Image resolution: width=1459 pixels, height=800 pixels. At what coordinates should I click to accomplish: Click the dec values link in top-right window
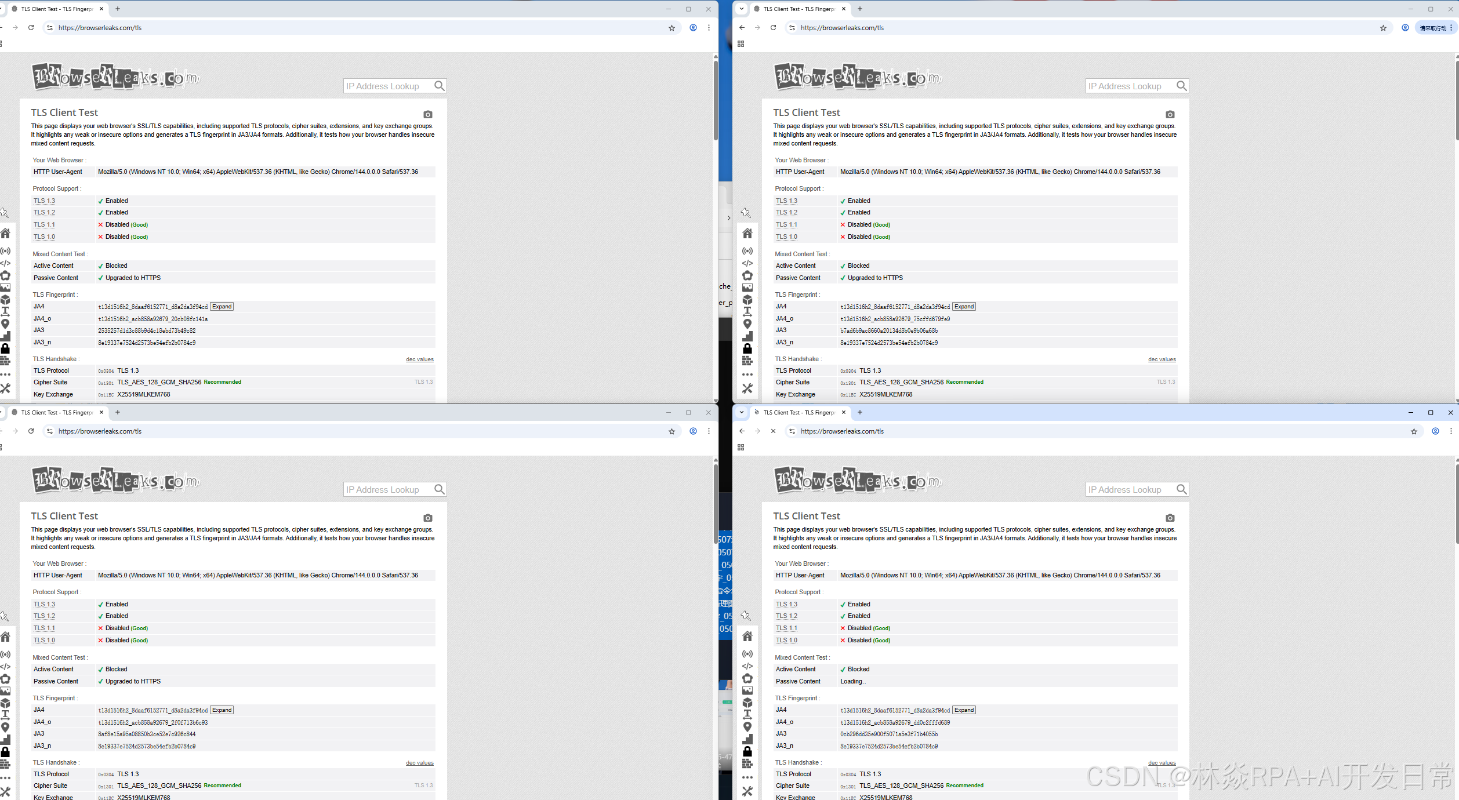point(1162,359)
